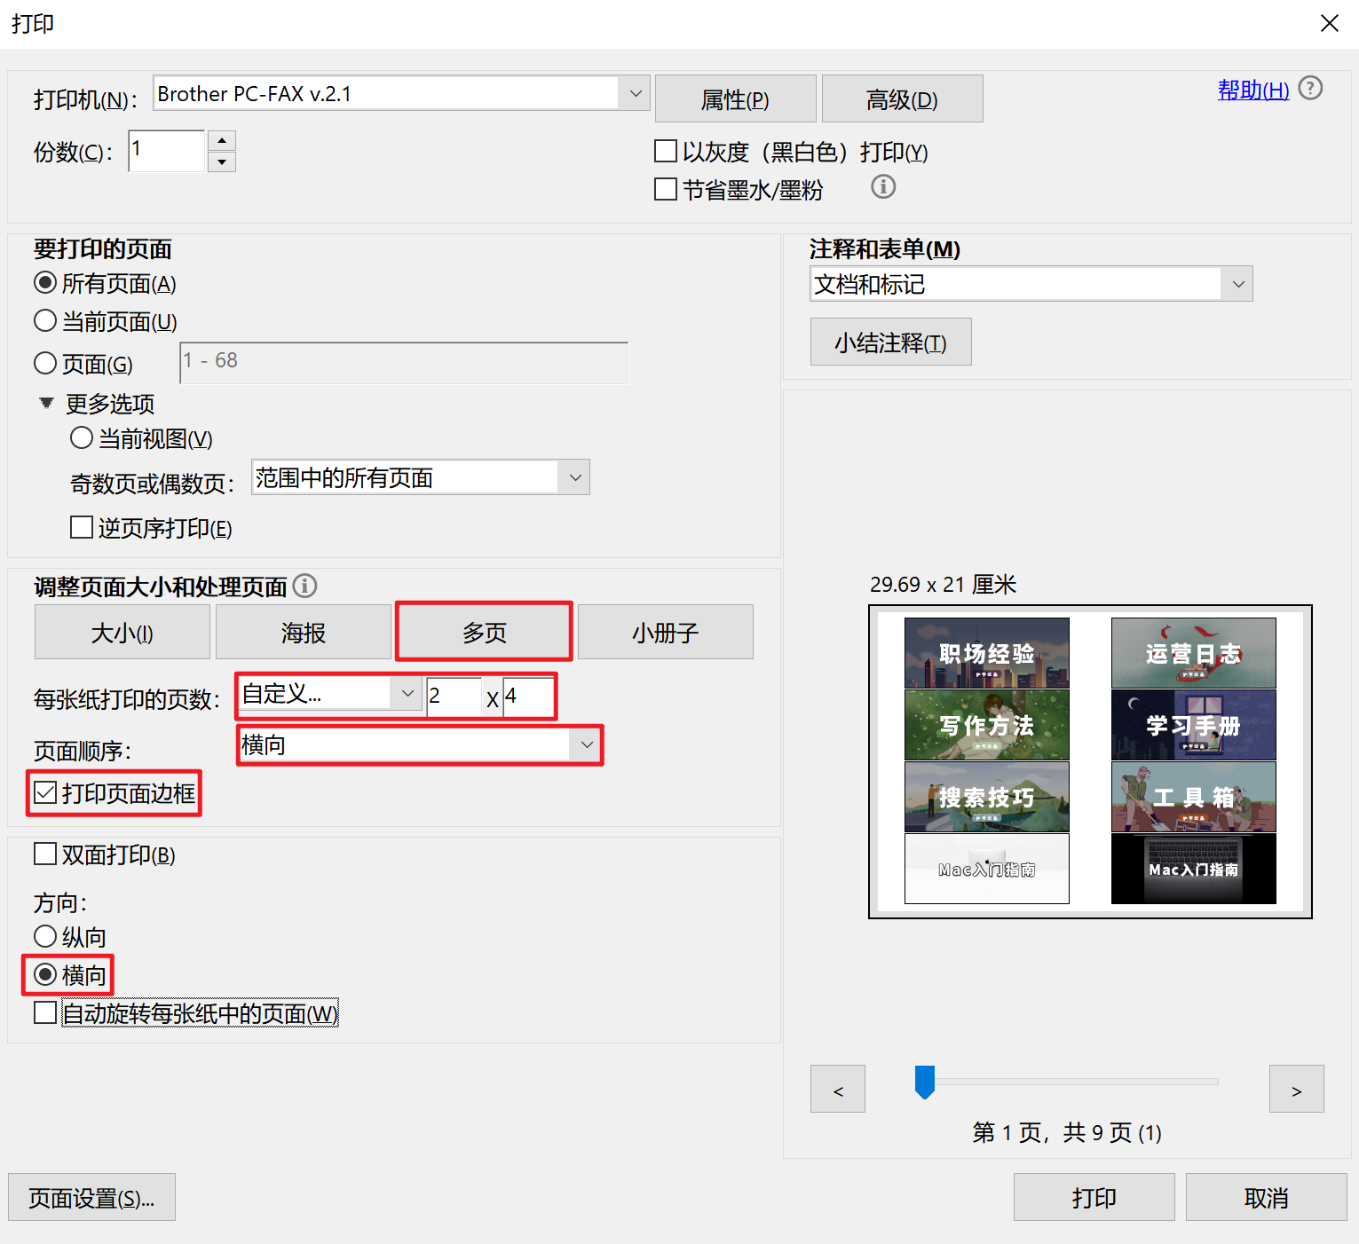Toggle 节省墨水/墨粉 checkbox
1359x1244 pixels.
coord(666,189)
